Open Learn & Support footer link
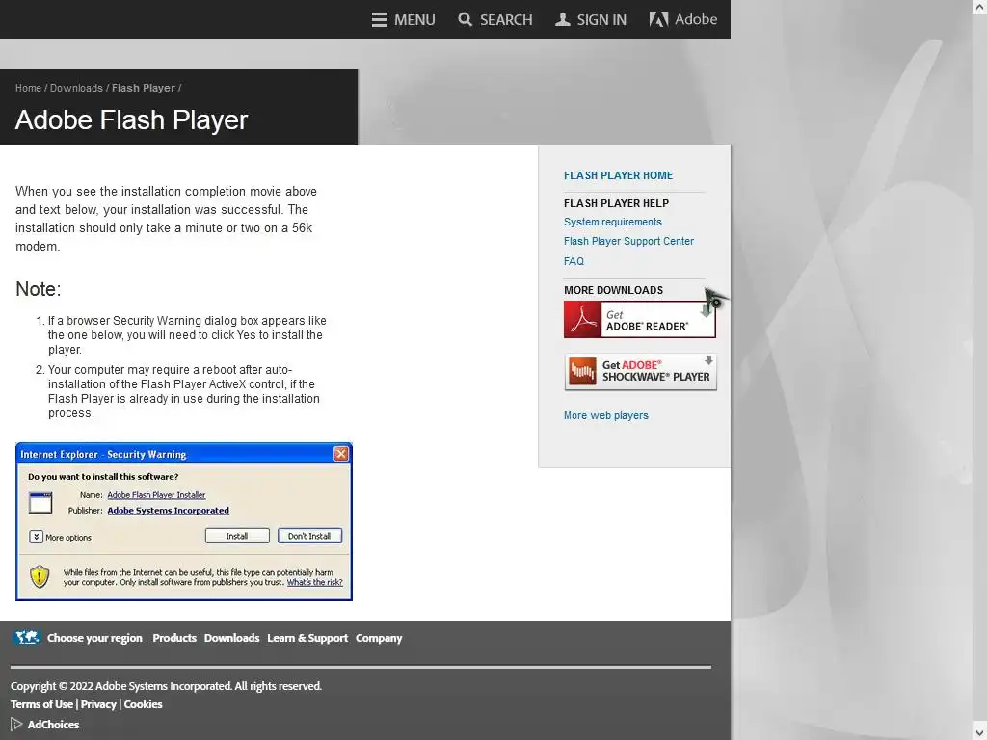 tap(307, 638)
